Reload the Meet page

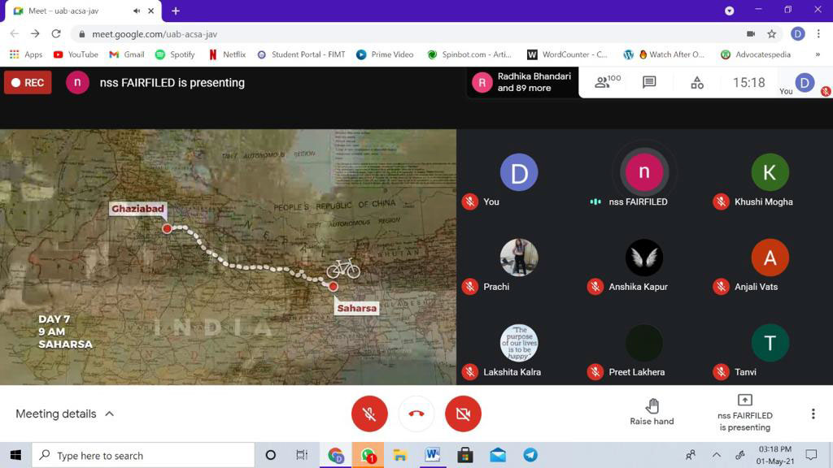click(x=56, y=34)
